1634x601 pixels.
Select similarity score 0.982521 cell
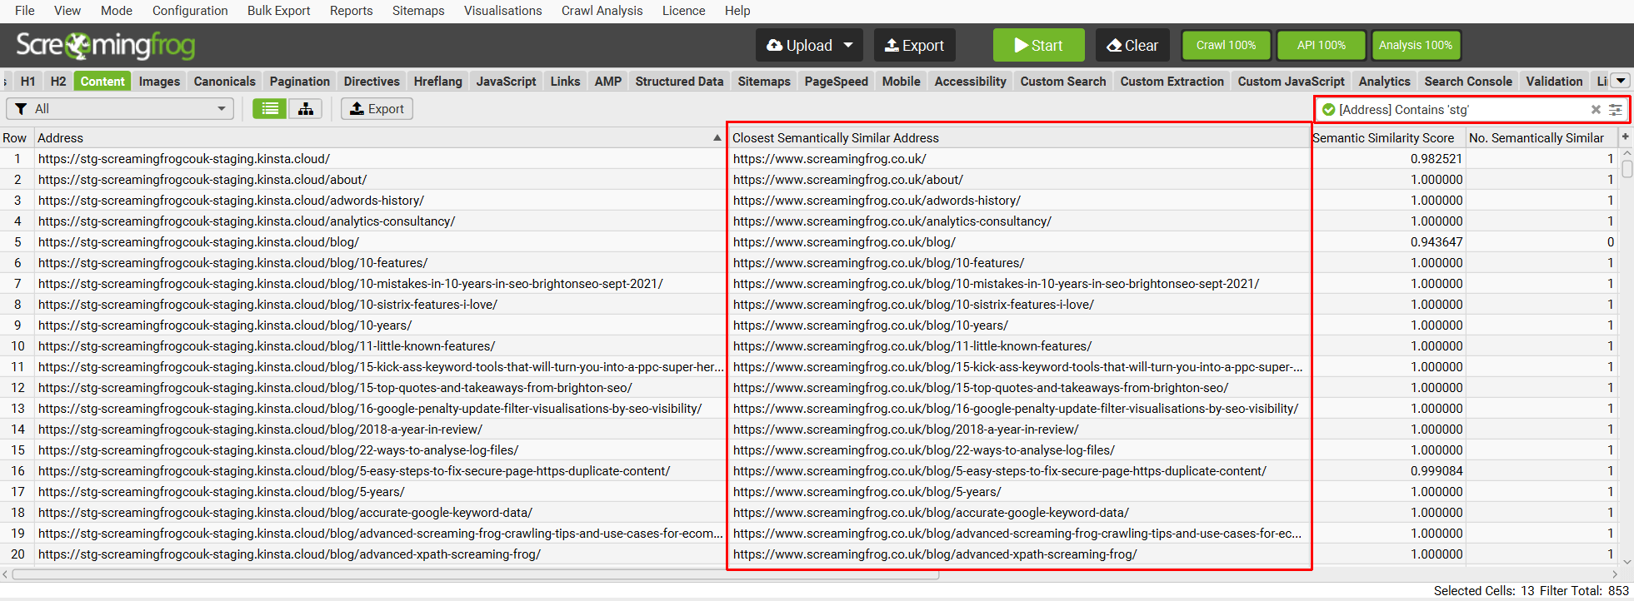click(x=1388, y=158)
